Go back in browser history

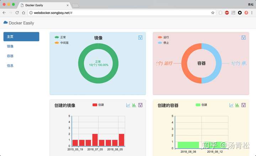click(4, 13)
